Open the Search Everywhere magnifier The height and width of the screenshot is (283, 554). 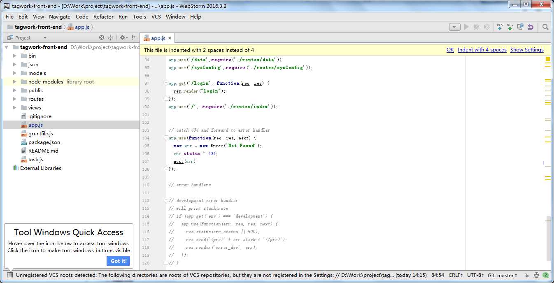point(545,27)
